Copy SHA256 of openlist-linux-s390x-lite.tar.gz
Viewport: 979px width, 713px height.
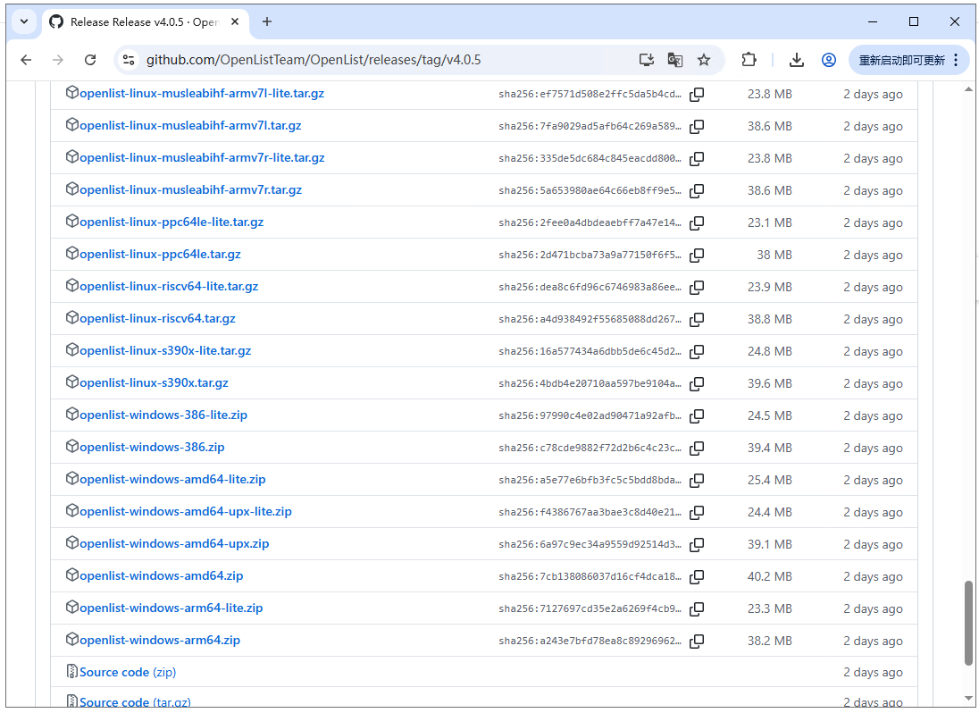(697, 351)
